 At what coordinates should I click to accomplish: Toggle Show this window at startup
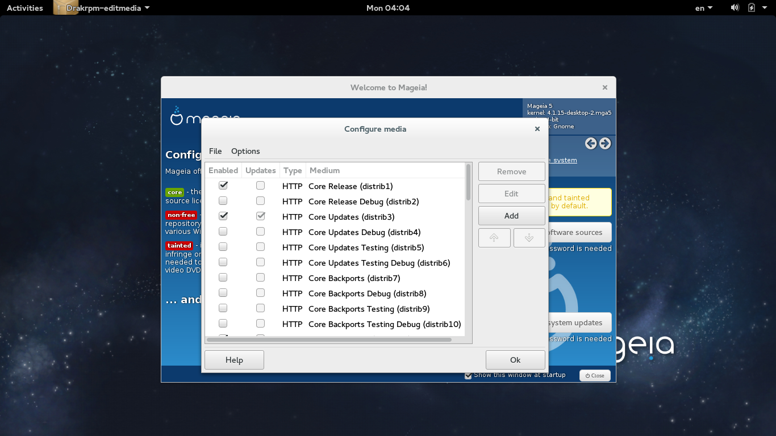pos(468,375)
